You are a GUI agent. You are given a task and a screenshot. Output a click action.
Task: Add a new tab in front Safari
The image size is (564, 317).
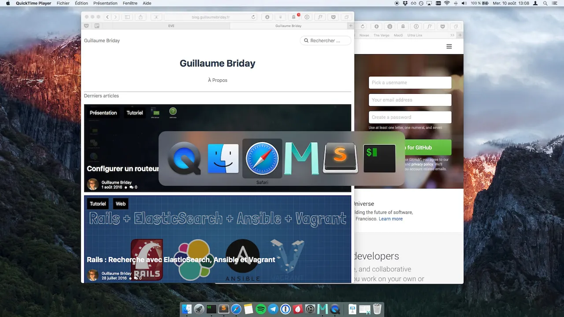point(351,26)
